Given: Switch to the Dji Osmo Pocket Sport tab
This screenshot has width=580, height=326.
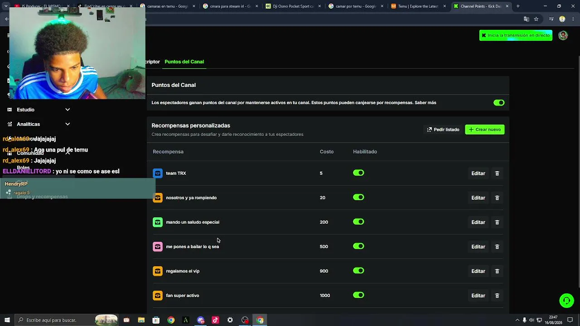Looking at the screenshot, I should [x=294, y=6].
